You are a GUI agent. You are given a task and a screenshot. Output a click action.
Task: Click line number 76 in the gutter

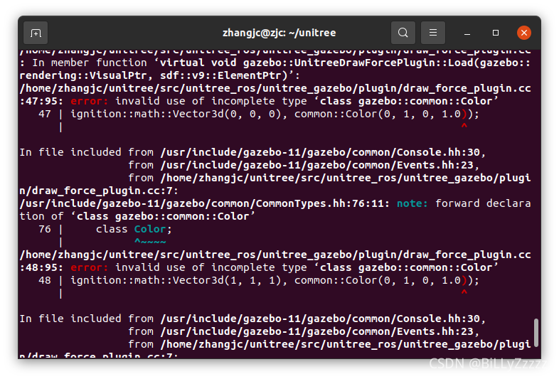pyautogui.click(x=45, y=229)
